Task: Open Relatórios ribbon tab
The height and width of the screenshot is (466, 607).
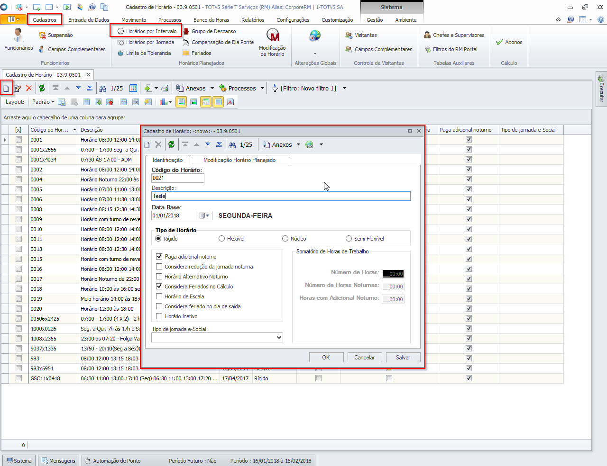Action: (253, 20)
